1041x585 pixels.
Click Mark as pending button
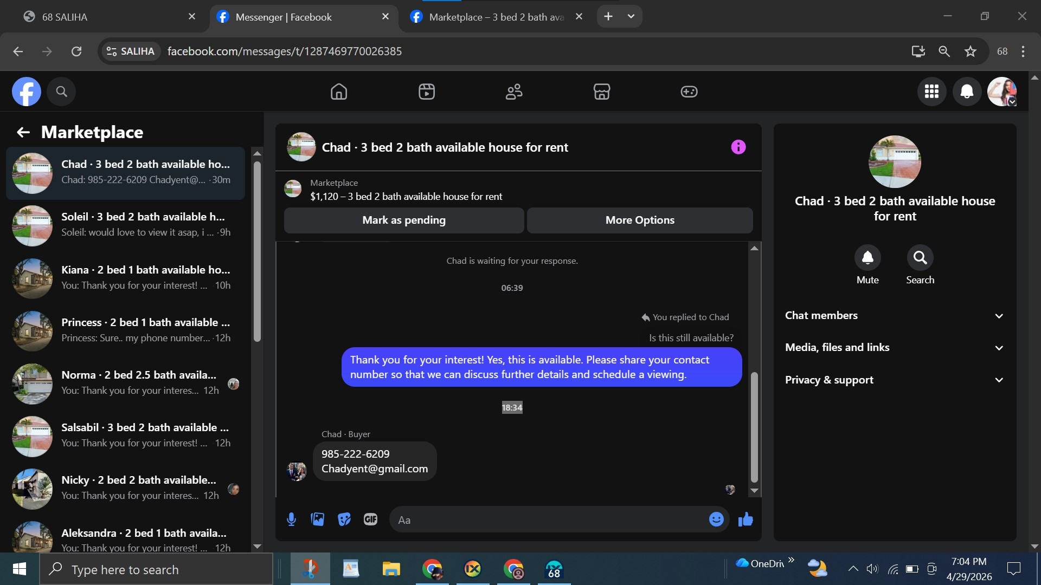point(403,220)
